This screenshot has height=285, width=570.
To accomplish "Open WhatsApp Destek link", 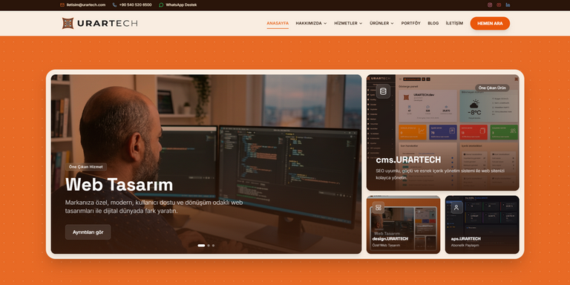I will [x=181, y=4].
